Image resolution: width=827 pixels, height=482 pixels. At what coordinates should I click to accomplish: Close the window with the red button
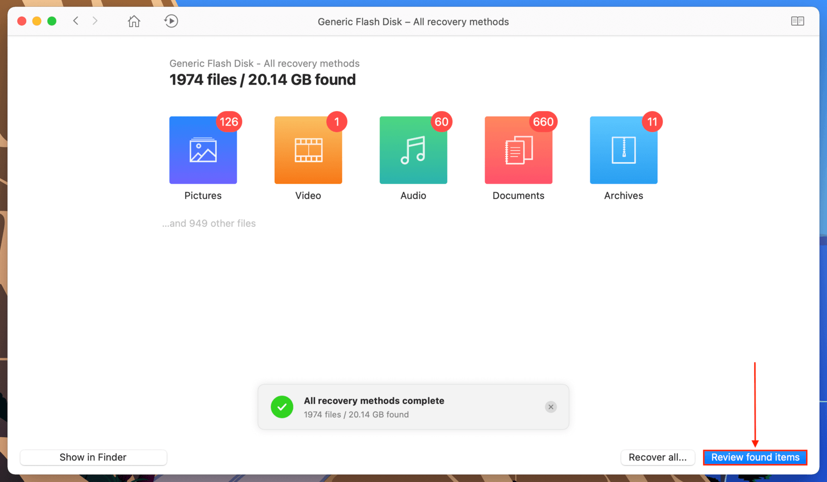coord(22,21)
